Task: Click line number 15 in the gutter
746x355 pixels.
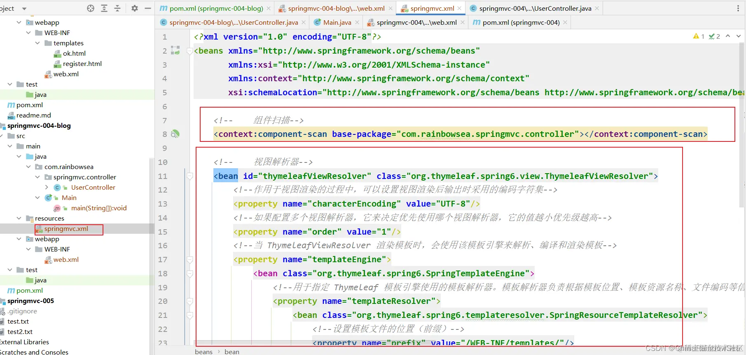Action: (163, 232)
